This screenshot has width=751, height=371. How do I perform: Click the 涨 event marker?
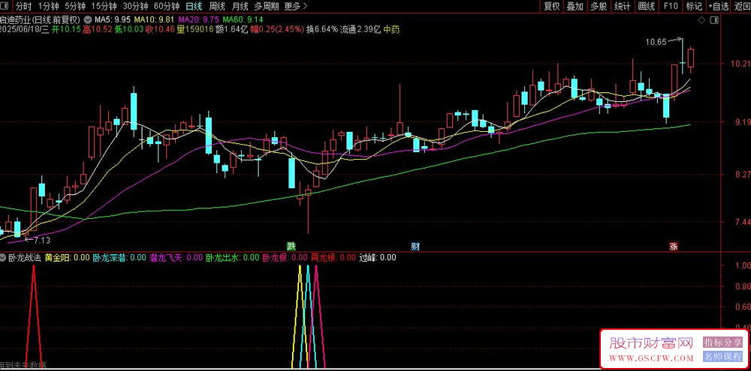click(x=674, y=247)
